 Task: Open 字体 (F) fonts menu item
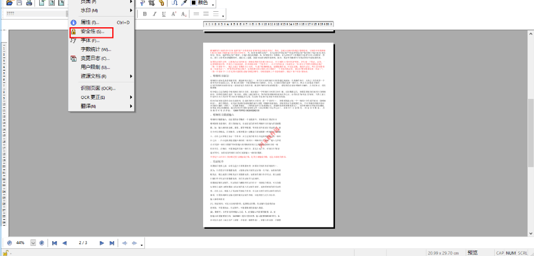tap(102, 40)
